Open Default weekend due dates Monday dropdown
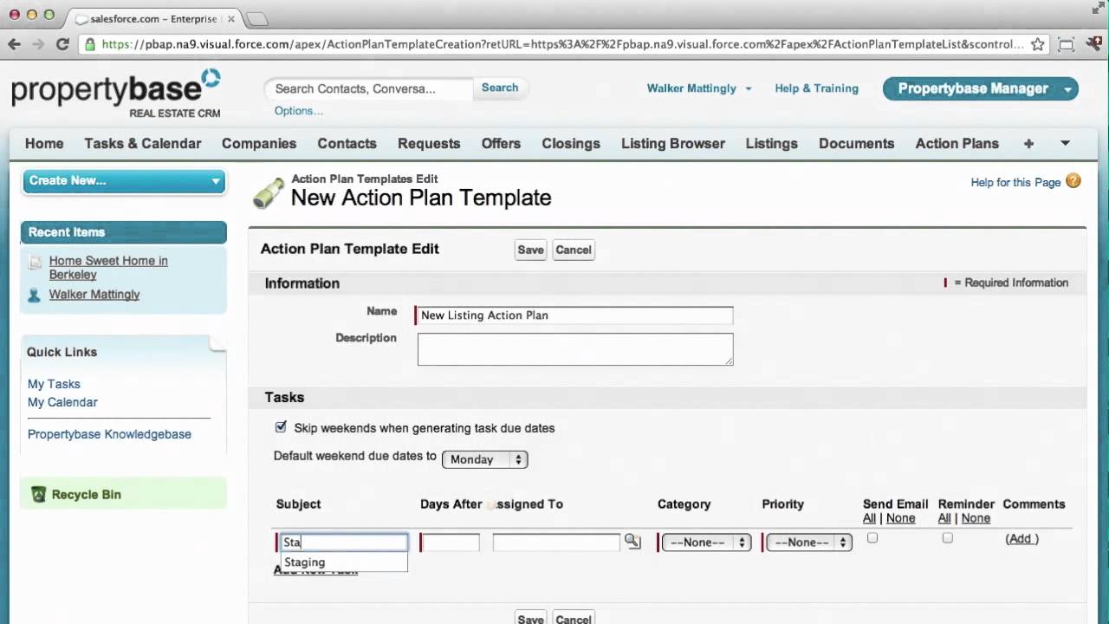The image size is (1109, 624). [484, 459]
